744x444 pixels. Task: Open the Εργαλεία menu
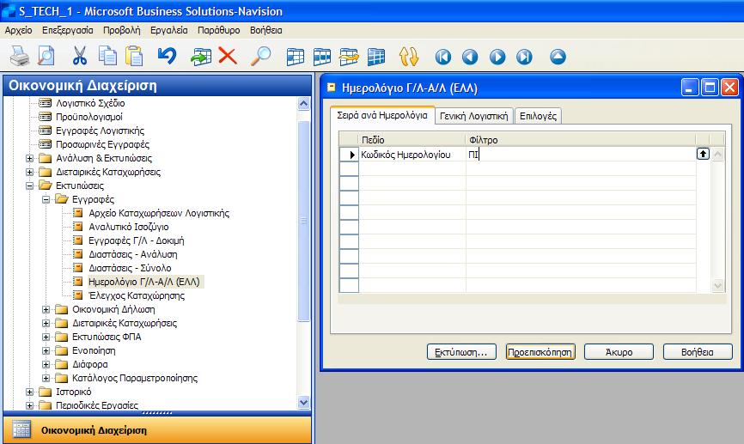169,30
